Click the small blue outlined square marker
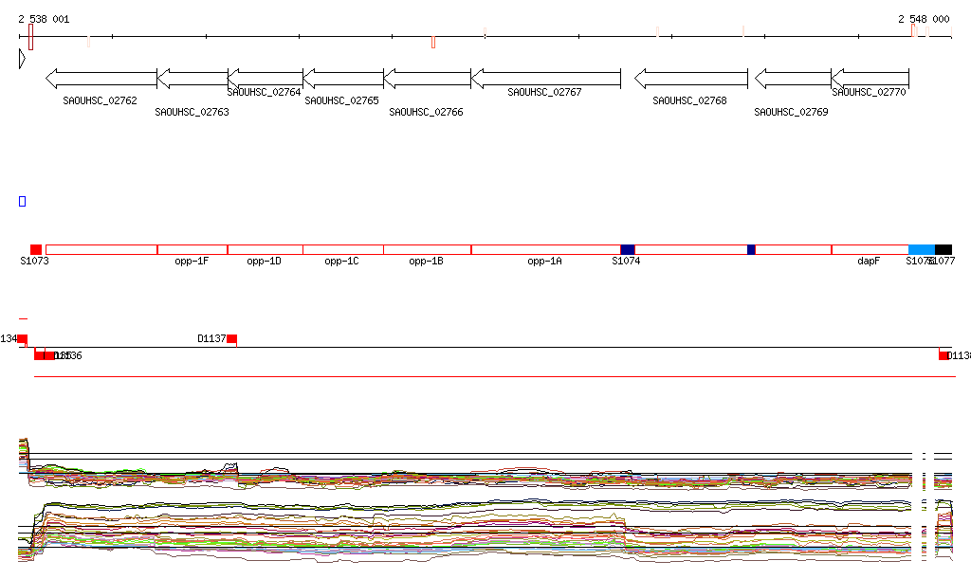Screen dimensions: 971x579 23,201
